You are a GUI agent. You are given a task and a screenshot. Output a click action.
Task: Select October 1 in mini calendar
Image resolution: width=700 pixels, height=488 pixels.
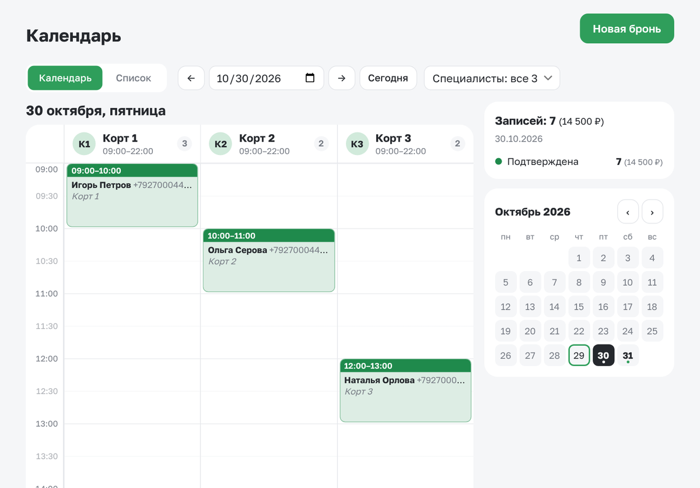[579, 258]
